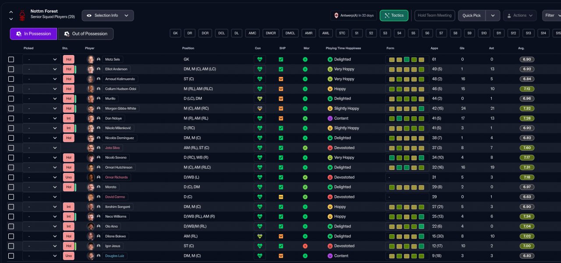Click Igor Jesus' red morale icon
This screenshot has height=263, width=561.
(x=305, y=246)
